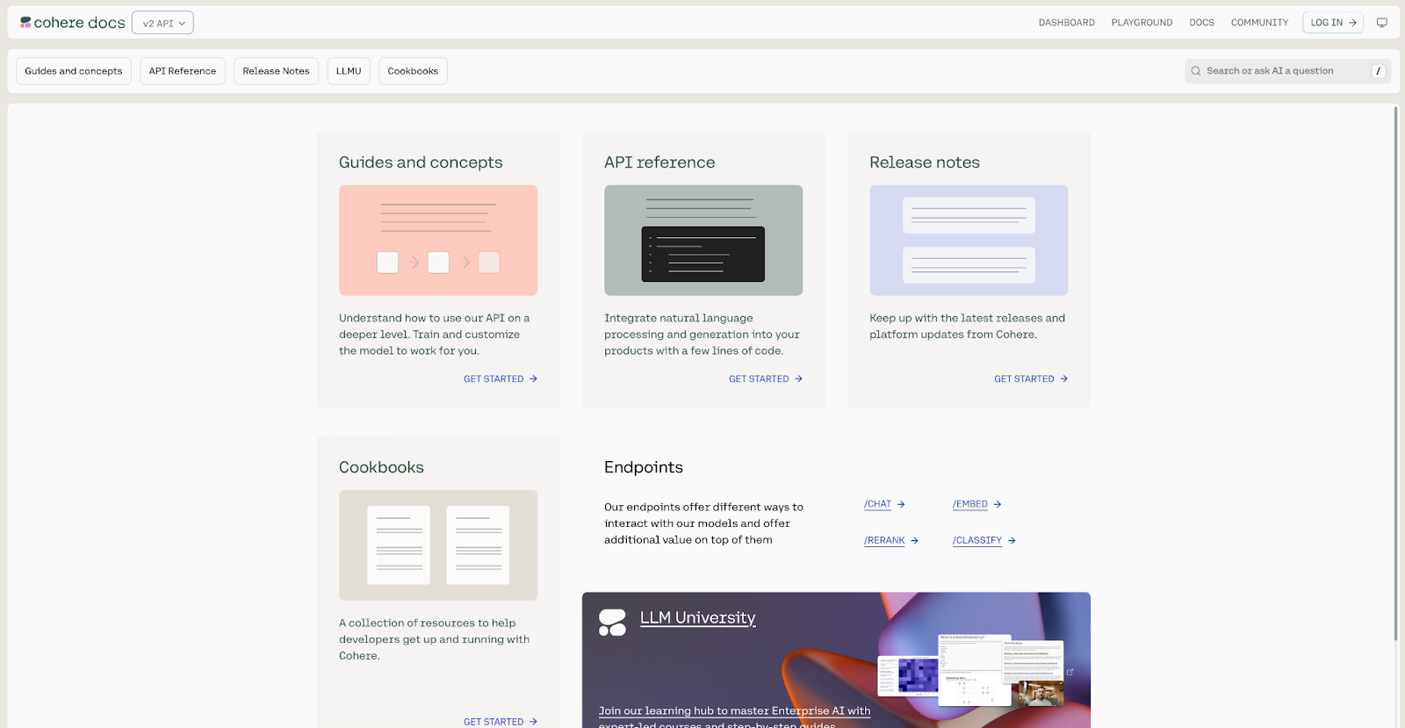Toggle the display theme monitor icon

(1382, 23)
